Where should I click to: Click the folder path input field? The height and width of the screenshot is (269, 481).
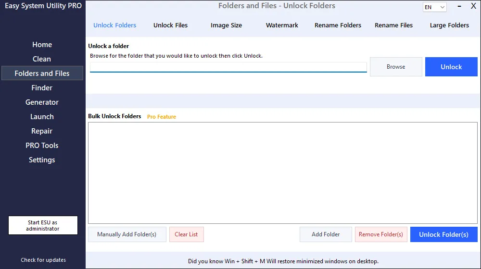228,67
